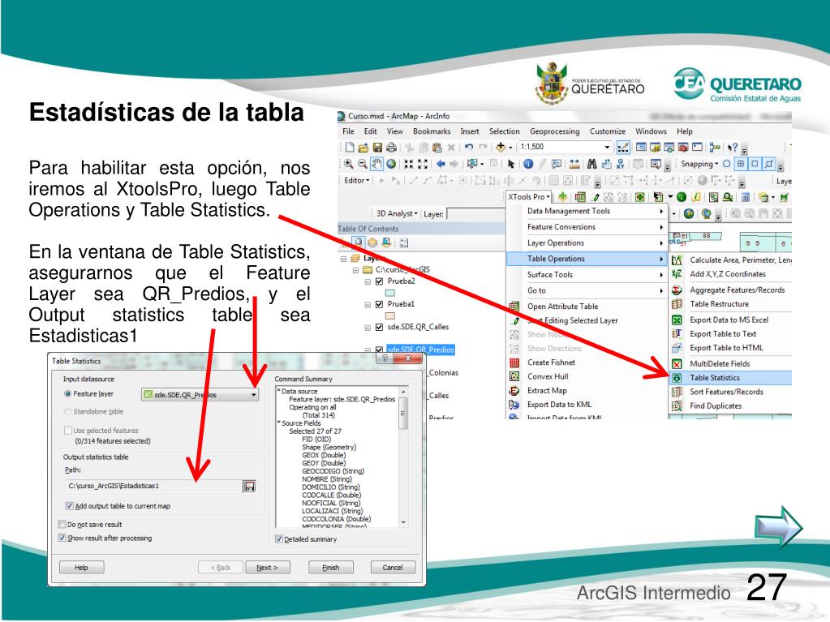Click the Go To XY icon
The width and height of the screenshot is (830, 622).
[x=620, y=164]
